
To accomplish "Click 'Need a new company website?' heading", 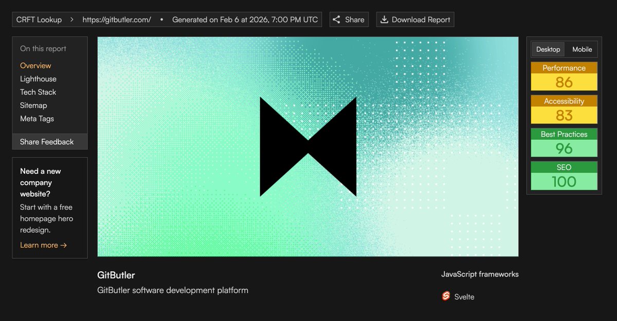I will click(x=41, y=182).
